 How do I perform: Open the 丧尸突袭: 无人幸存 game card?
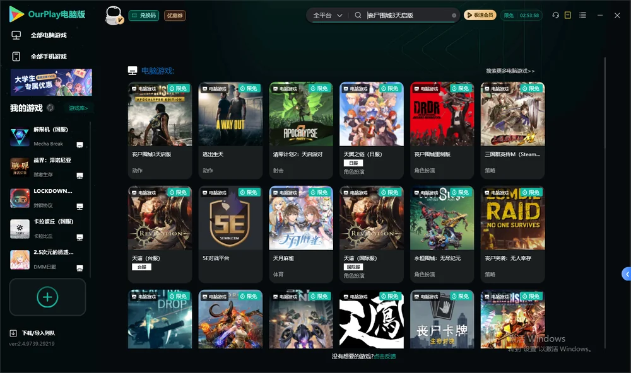click(512, 234)
